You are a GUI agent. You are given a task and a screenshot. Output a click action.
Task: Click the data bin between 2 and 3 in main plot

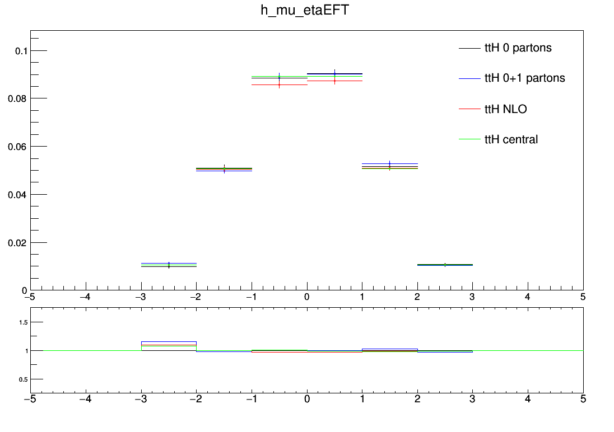click(445, 265)
